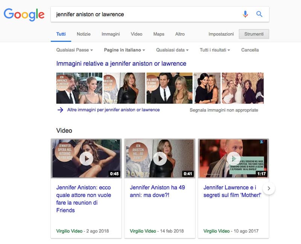Expand the Qualsiasi Paese dropdown

[74, 50]
